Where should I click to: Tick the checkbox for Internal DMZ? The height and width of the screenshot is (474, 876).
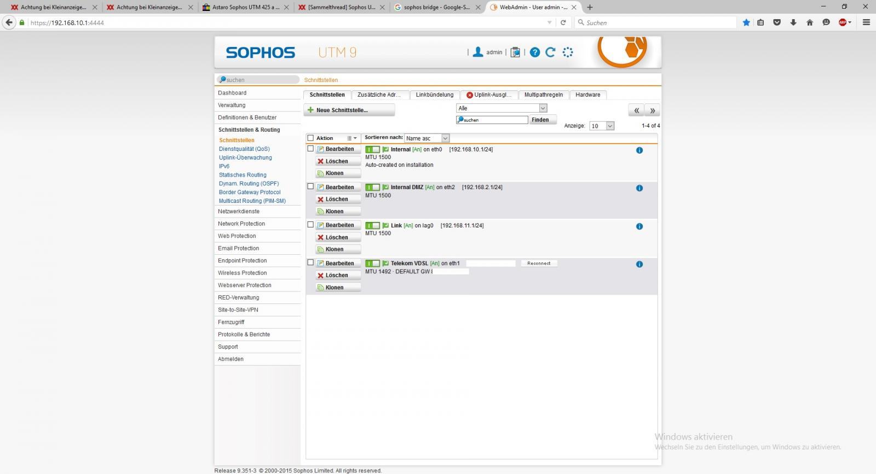310,186
